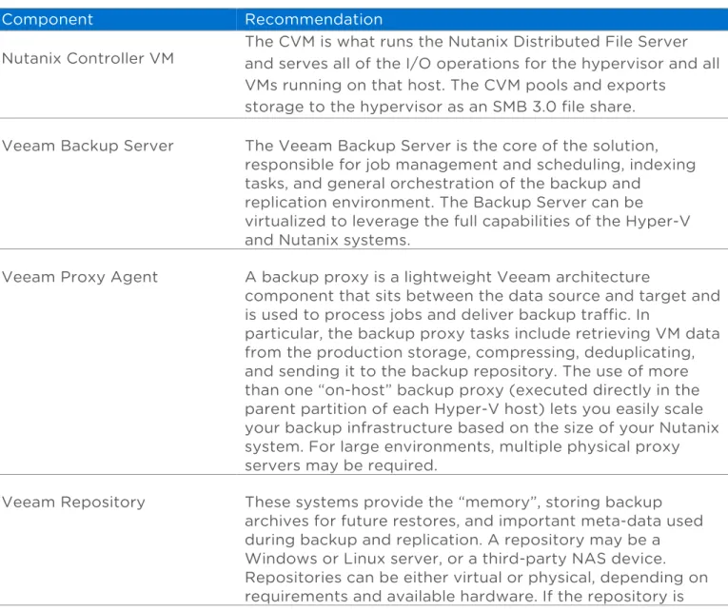The image size is (728, 611).
Task: Click the line mentioning 'SMB 3.0 file share'
Action: 440,107
